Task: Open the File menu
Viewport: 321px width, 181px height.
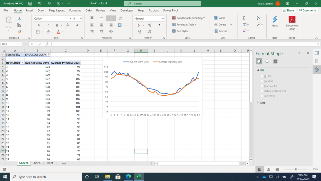Action: pyautogui.click(x=5, y=10)
